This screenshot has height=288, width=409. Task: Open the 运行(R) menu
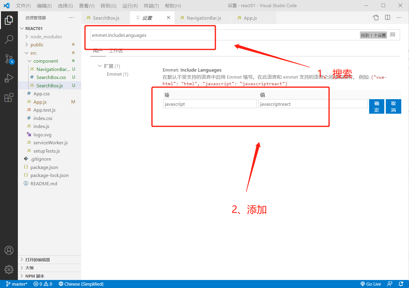[x=130, y=6]
